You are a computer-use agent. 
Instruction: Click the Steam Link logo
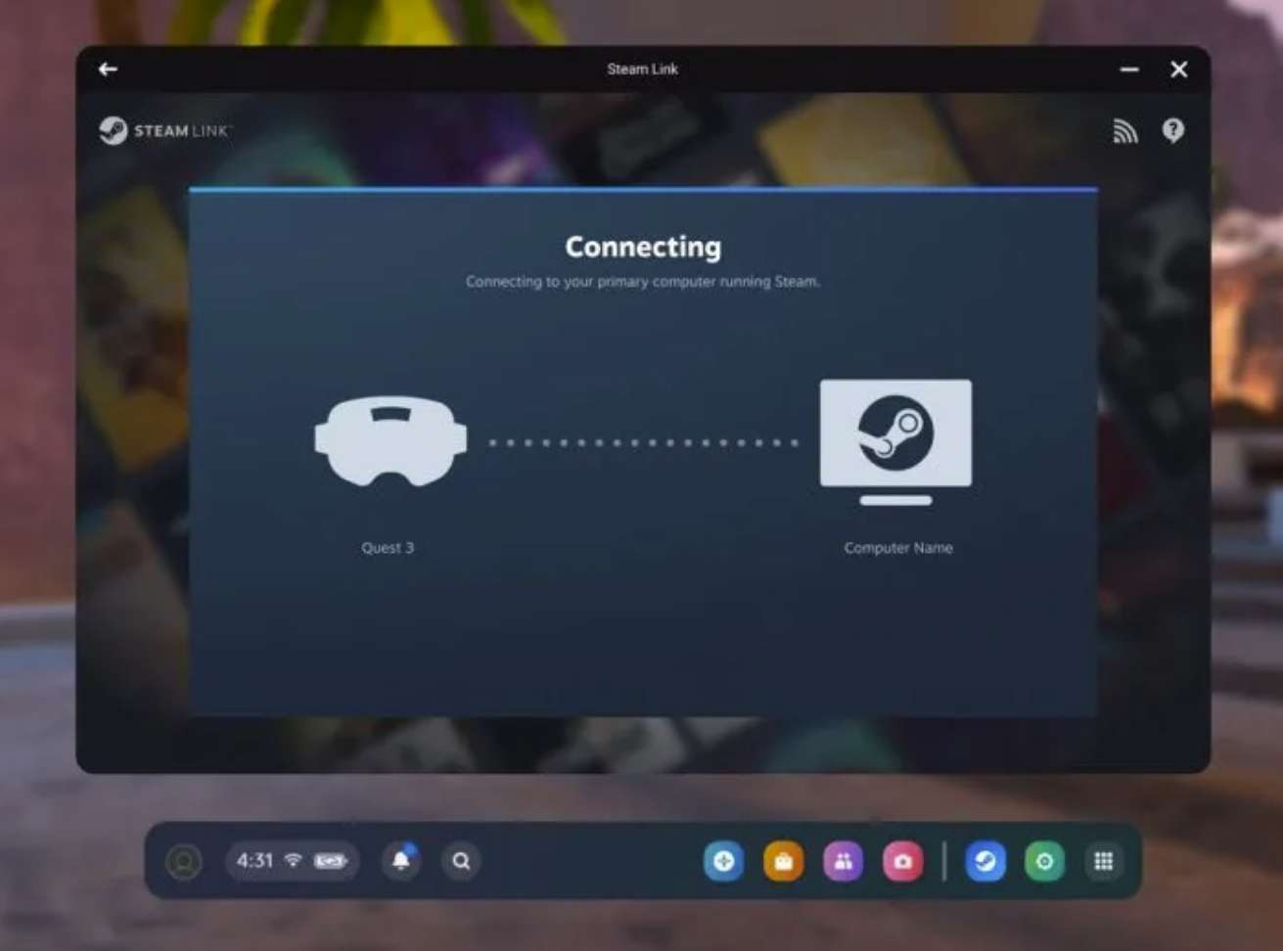[164, 130]
